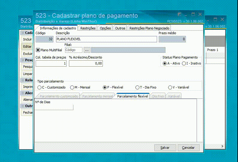Click the disabled Dia Fixo tab
The height and width of the screenshot is (162, 238).
tap(158, 96)
